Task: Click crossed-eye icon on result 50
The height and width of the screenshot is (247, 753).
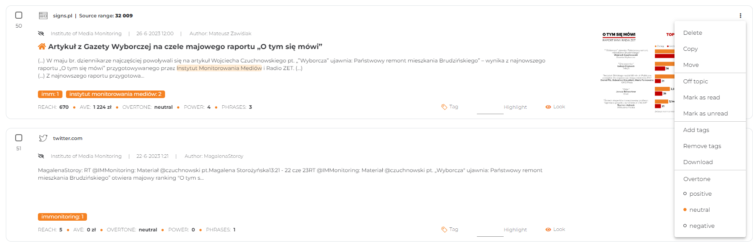Action: click(x=41, y=33)
